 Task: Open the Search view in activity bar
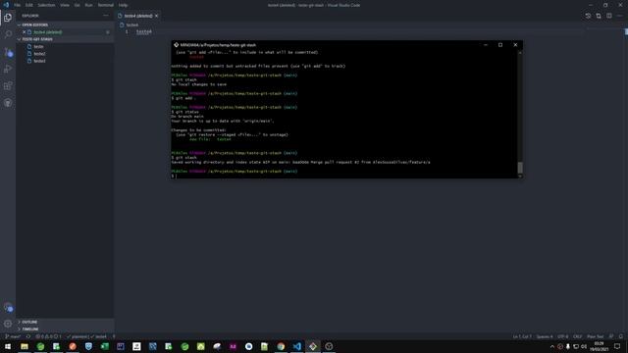8,34
